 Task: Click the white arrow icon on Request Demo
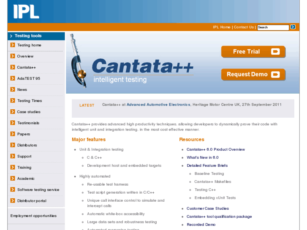[275, 74]
